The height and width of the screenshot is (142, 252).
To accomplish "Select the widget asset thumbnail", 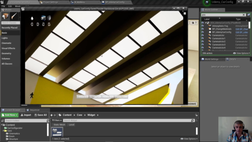I will pyautogui.click(x=57, y=132).
